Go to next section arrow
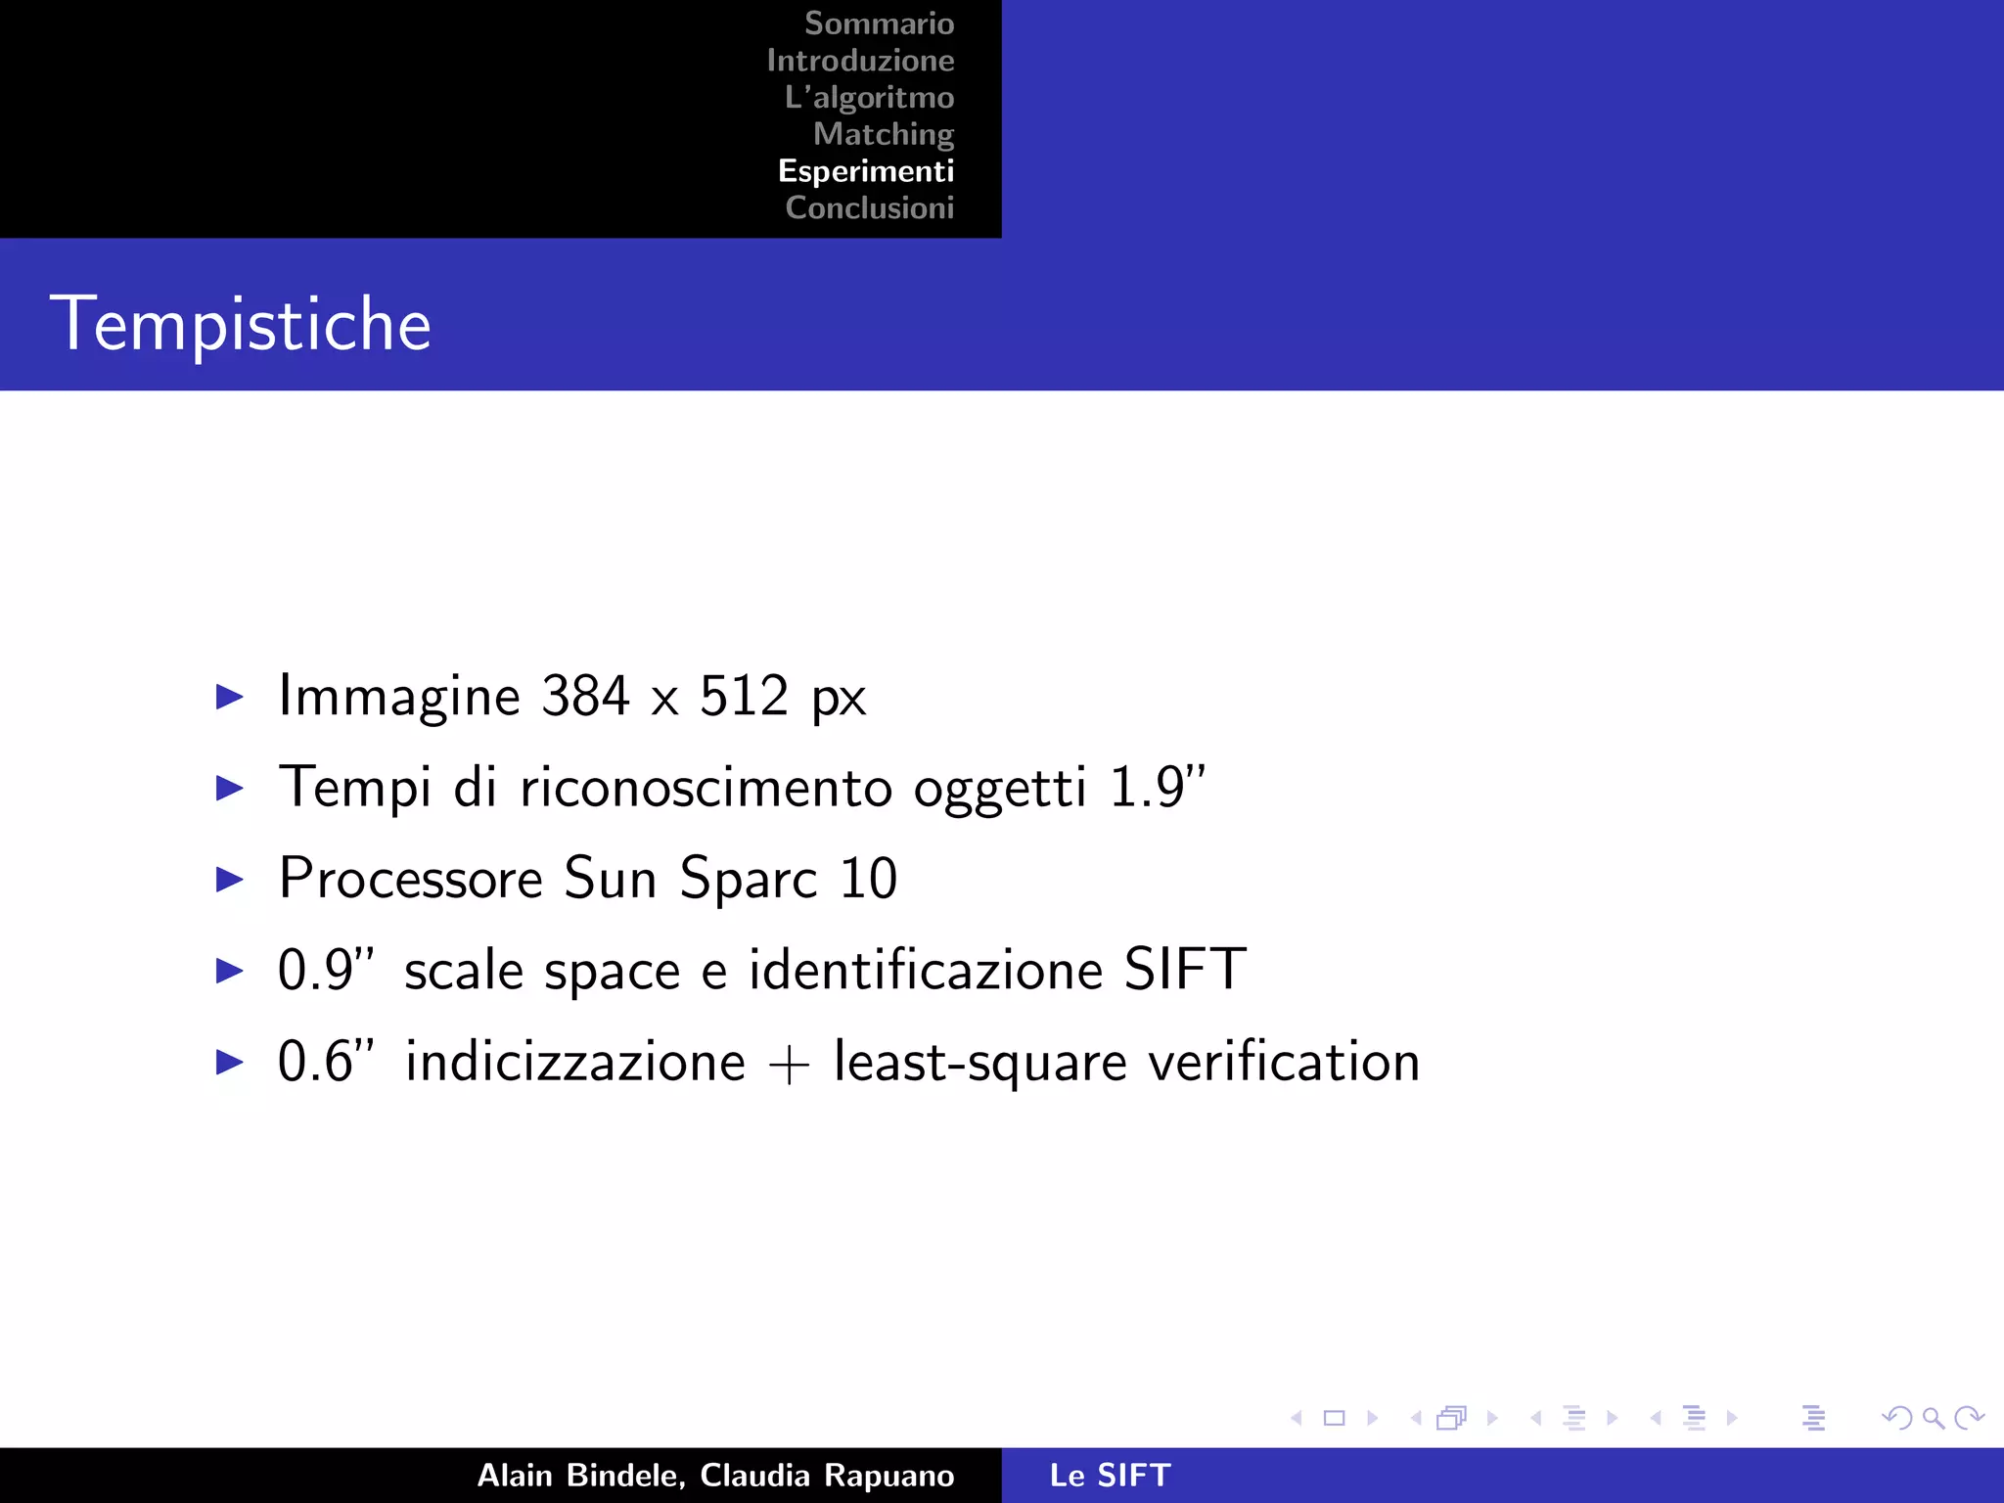The width and height of the screenshot is (2004, 1503). [x=1733, y=1418]
